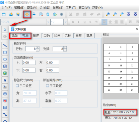Open the 查看(V) menu

(32, 8)
